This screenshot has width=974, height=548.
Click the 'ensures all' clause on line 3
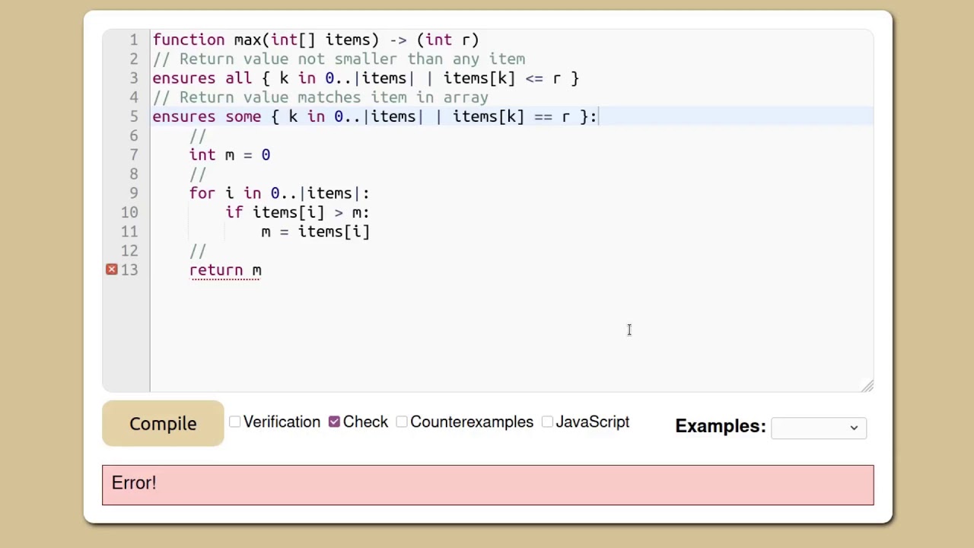365,78
